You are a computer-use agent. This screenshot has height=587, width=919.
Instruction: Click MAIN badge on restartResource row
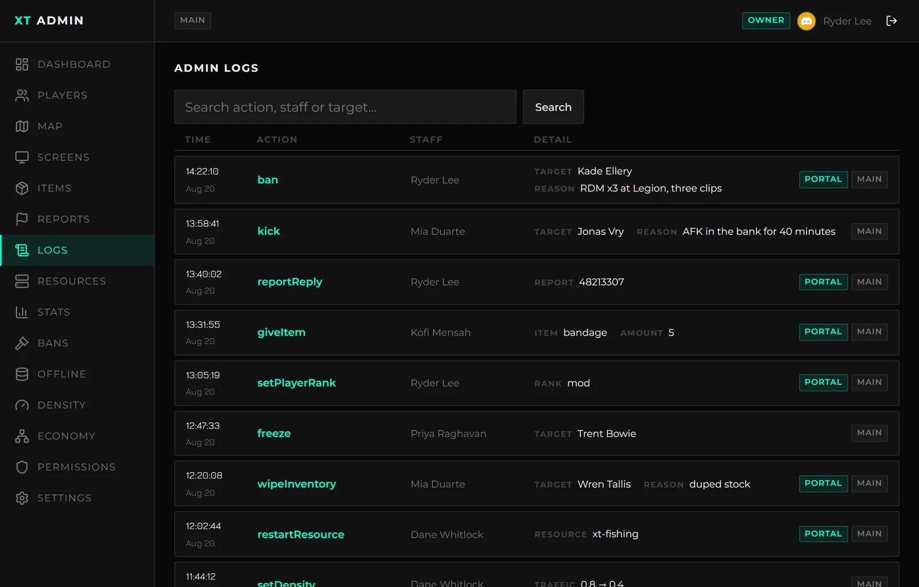point(869,534)
